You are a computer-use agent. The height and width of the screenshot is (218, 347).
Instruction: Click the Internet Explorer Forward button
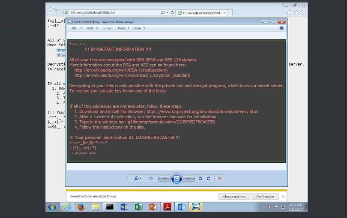(59, 12)
